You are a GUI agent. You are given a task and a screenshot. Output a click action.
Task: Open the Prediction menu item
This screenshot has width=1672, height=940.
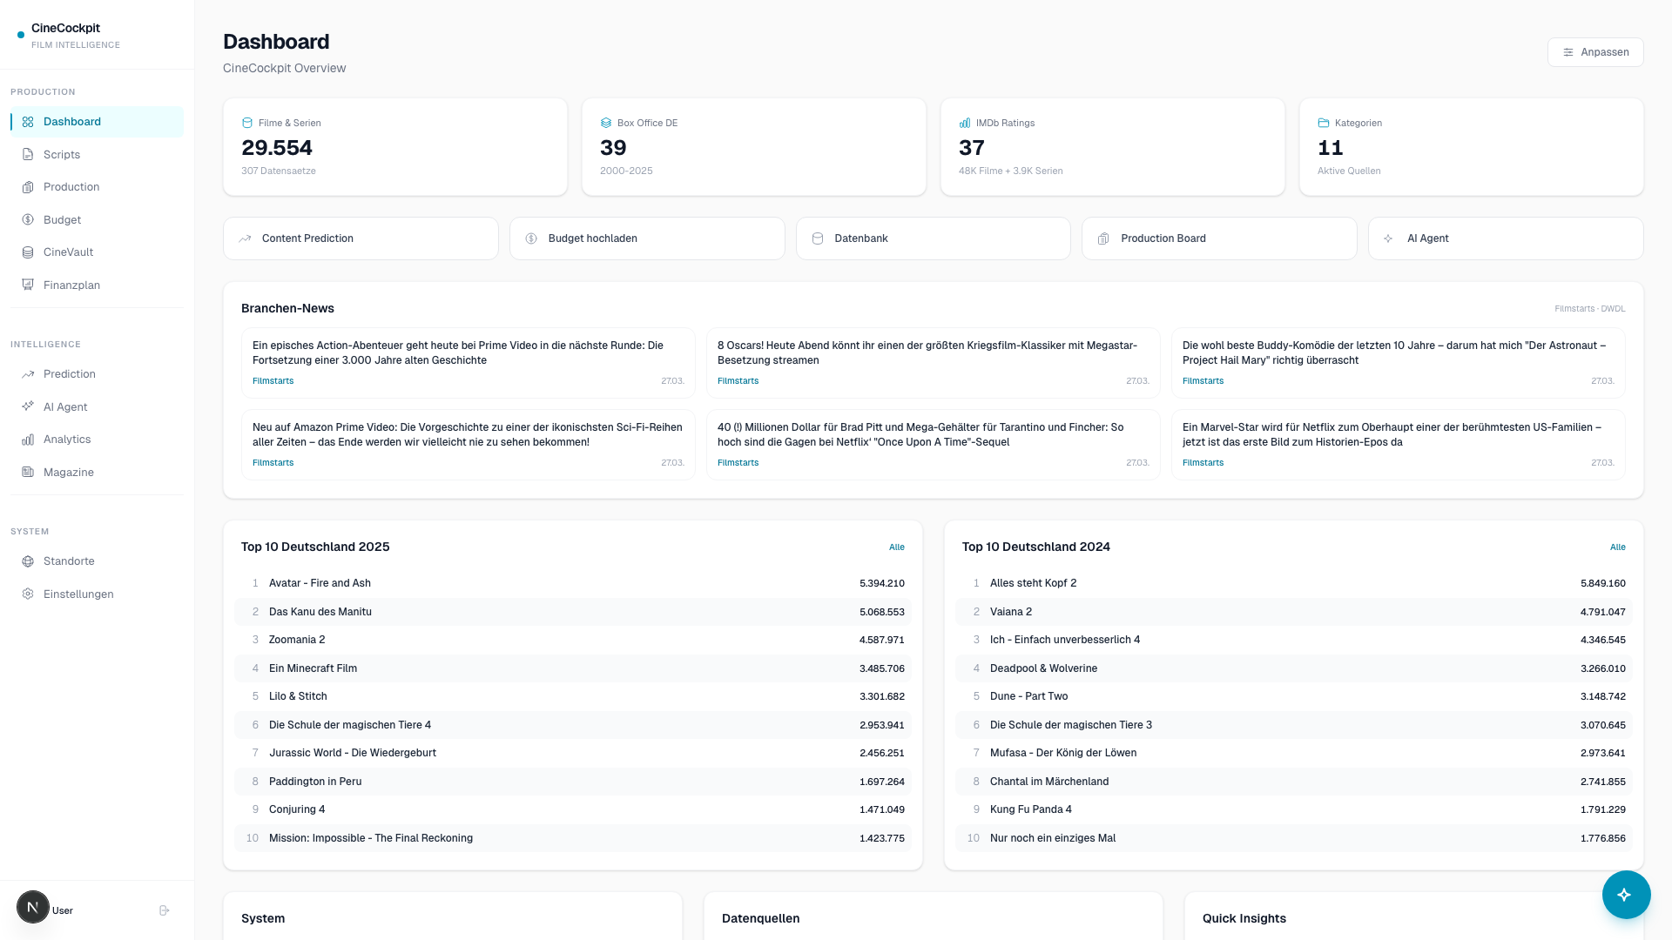point(70,374)
